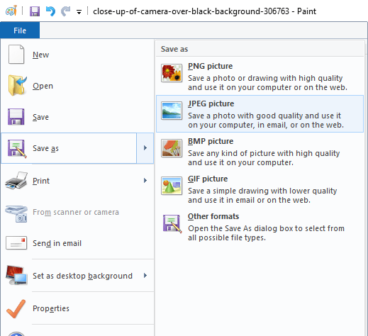Click the JPEG picture landscape thumbnail icon
The width and height of the screenshot is (368, 336).
coord(172,111)
